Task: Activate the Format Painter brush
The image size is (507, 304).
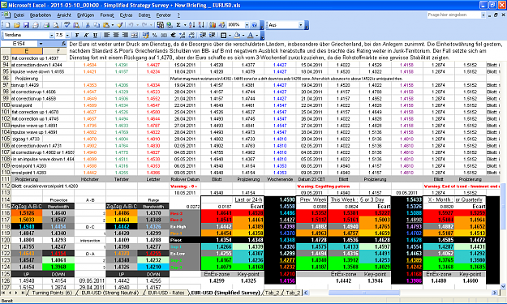Action: point(119,25)
